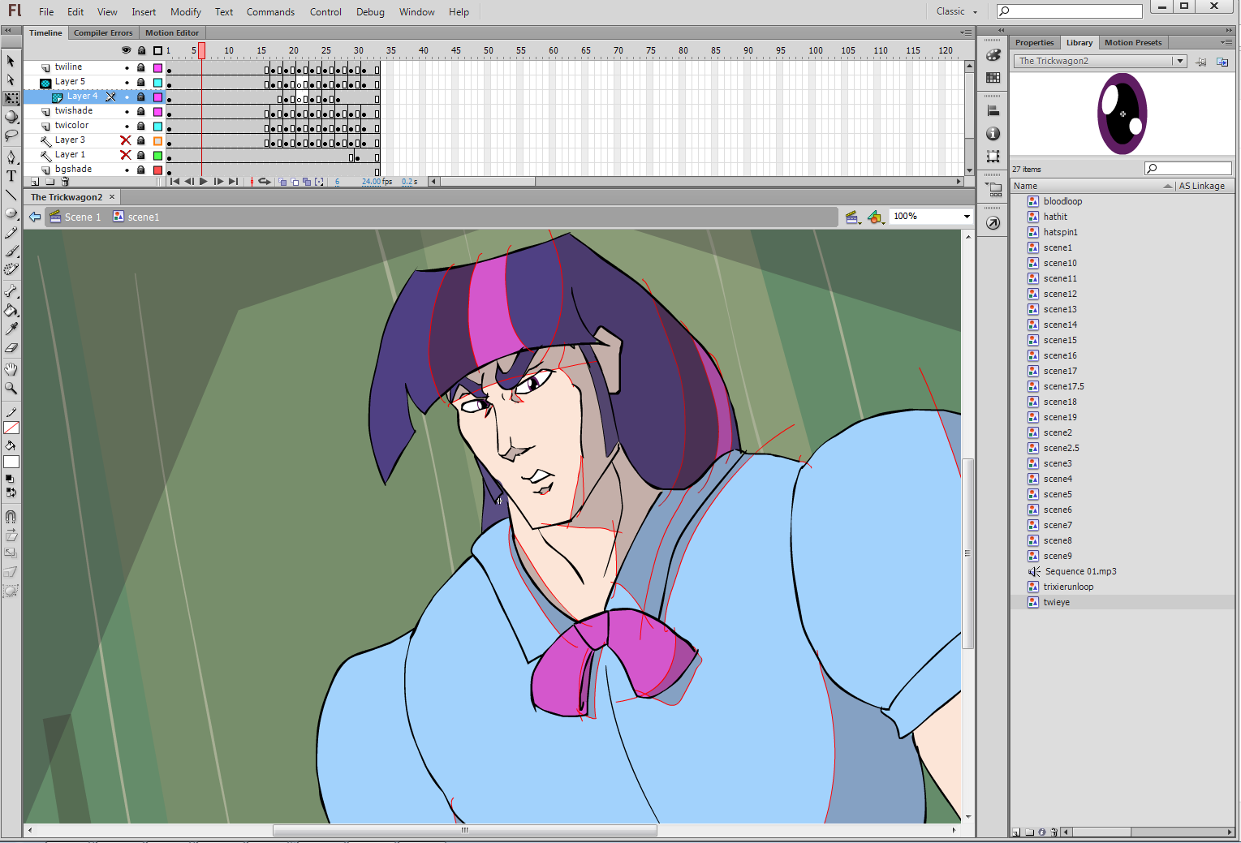
Task: Open the Color panel palette icon
Action: (993, 55)
